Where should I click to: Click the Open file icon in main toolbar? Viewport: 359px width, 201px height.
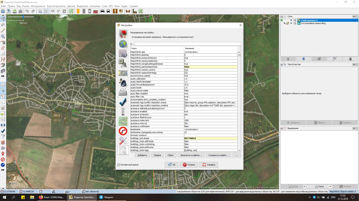pos(3,11)
